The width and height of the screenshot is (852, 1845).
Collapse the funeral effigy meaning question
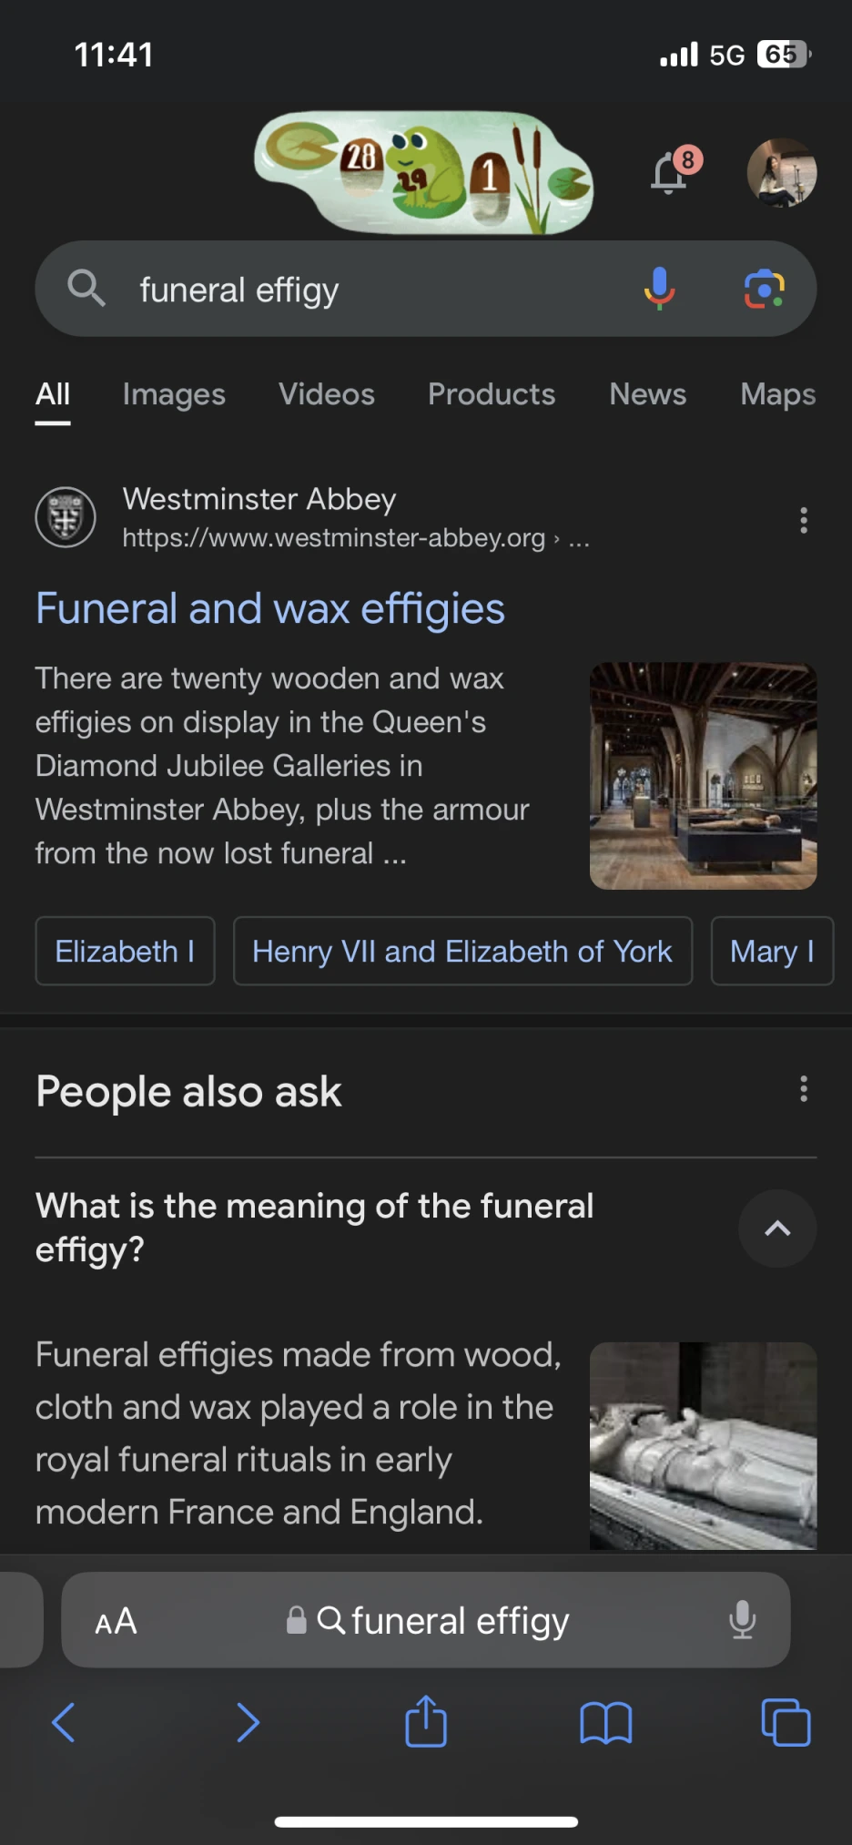(777, 1228)
